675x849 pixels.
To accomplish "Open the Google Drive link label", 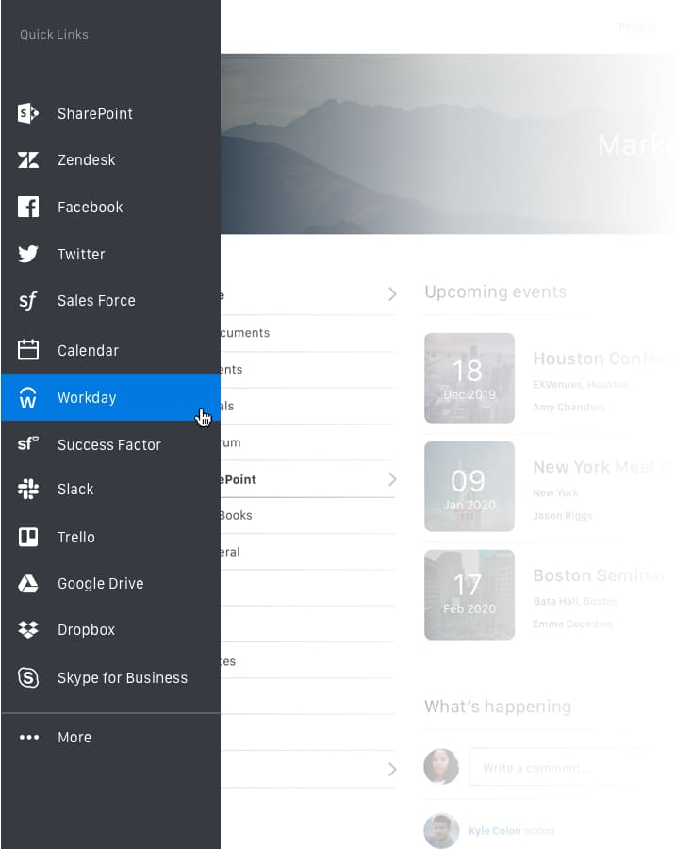I will pyautogui.click(x=101, y=583).
